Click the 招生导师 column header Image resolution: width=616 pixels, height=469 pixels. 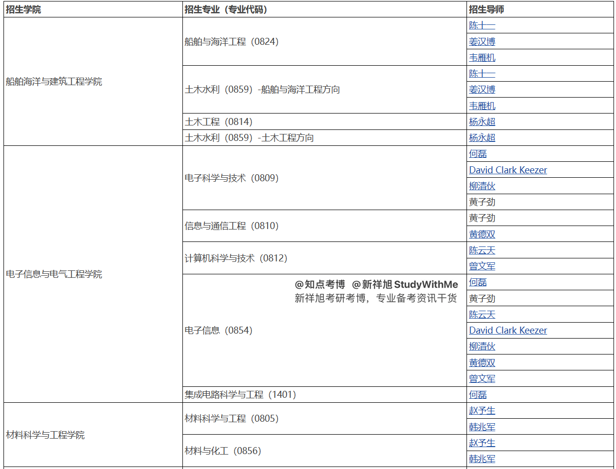click(540, 9)
